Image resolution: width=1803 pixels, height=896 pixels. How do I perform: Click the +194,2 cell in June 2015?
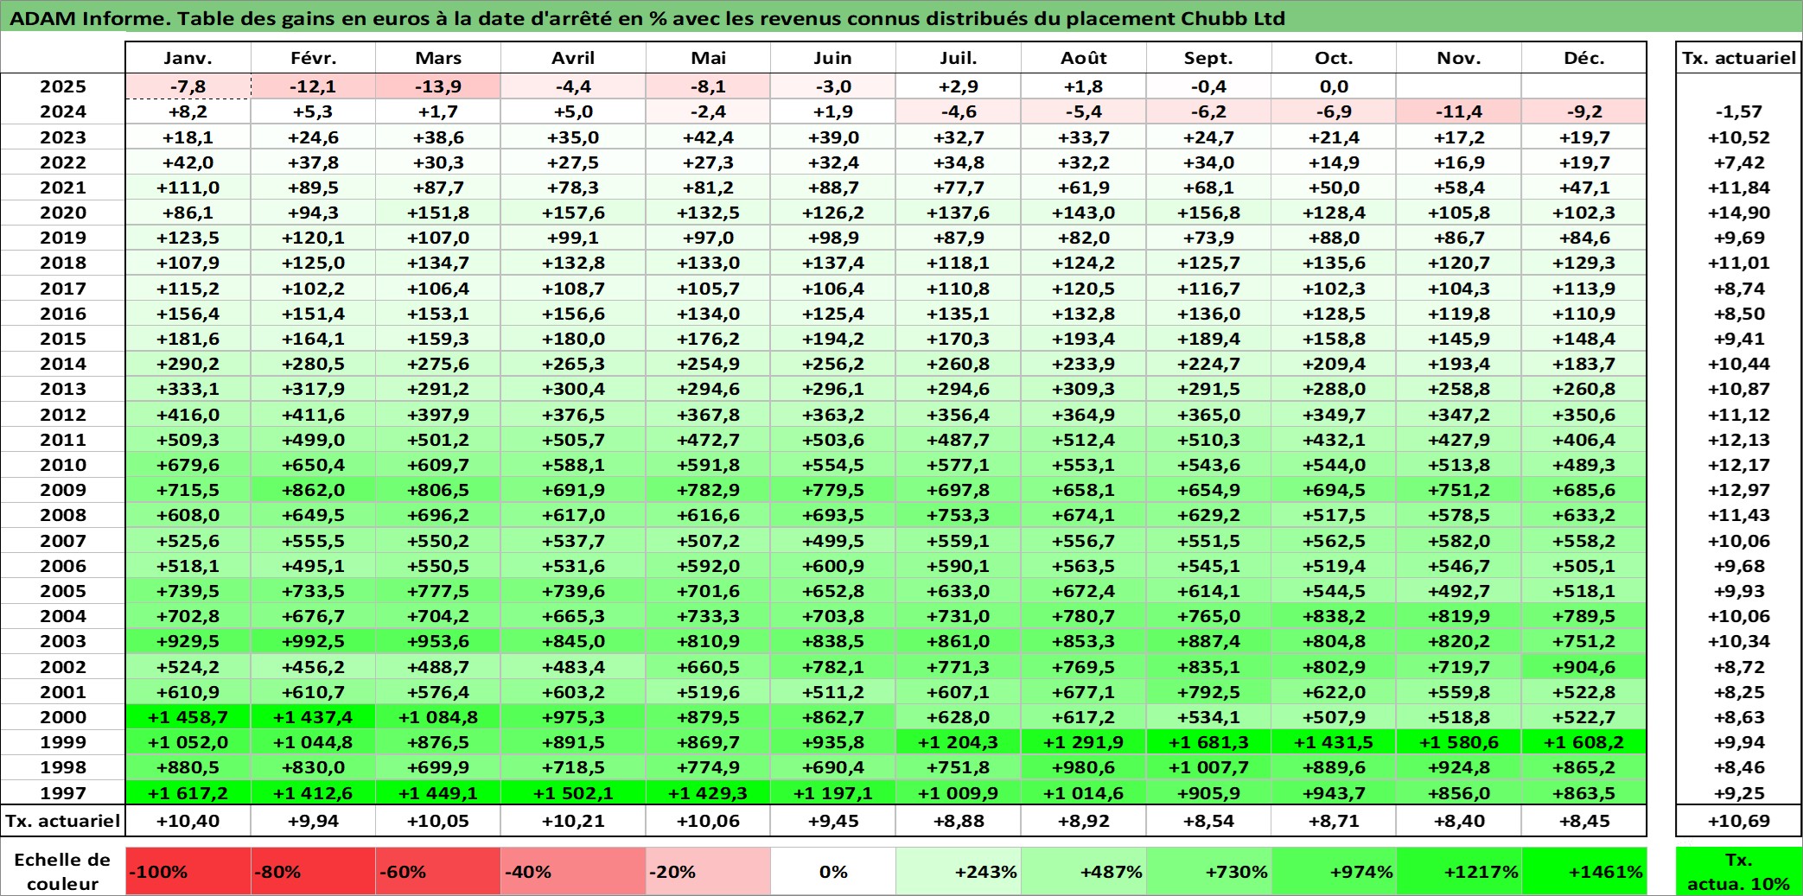[833, 339]
